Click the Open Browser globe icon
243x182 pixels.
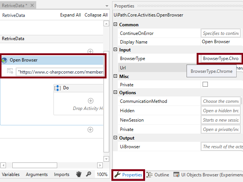[4, 60]
